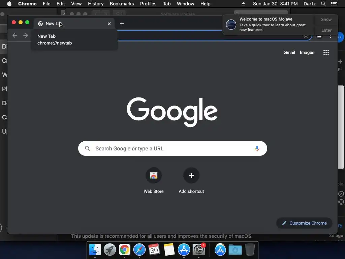The width and height of the screenshot is (345, 259).
Task: Open the File menu
Action: click(x=46, y=4)
